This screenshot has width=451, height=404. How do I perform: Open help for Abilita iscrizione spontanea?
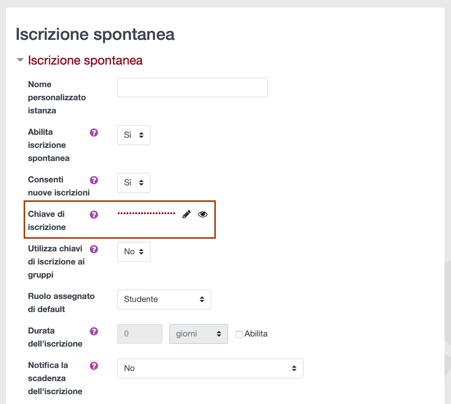pyautogui.click(x=94, y=133)
